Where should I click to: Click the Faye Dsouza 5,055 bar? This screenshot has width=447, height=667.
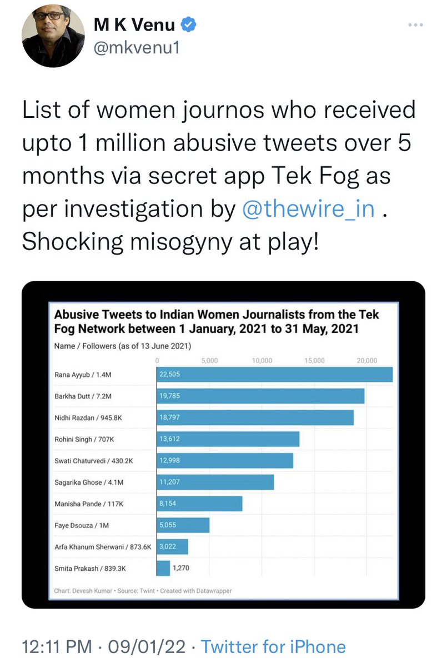coord(183,525)
